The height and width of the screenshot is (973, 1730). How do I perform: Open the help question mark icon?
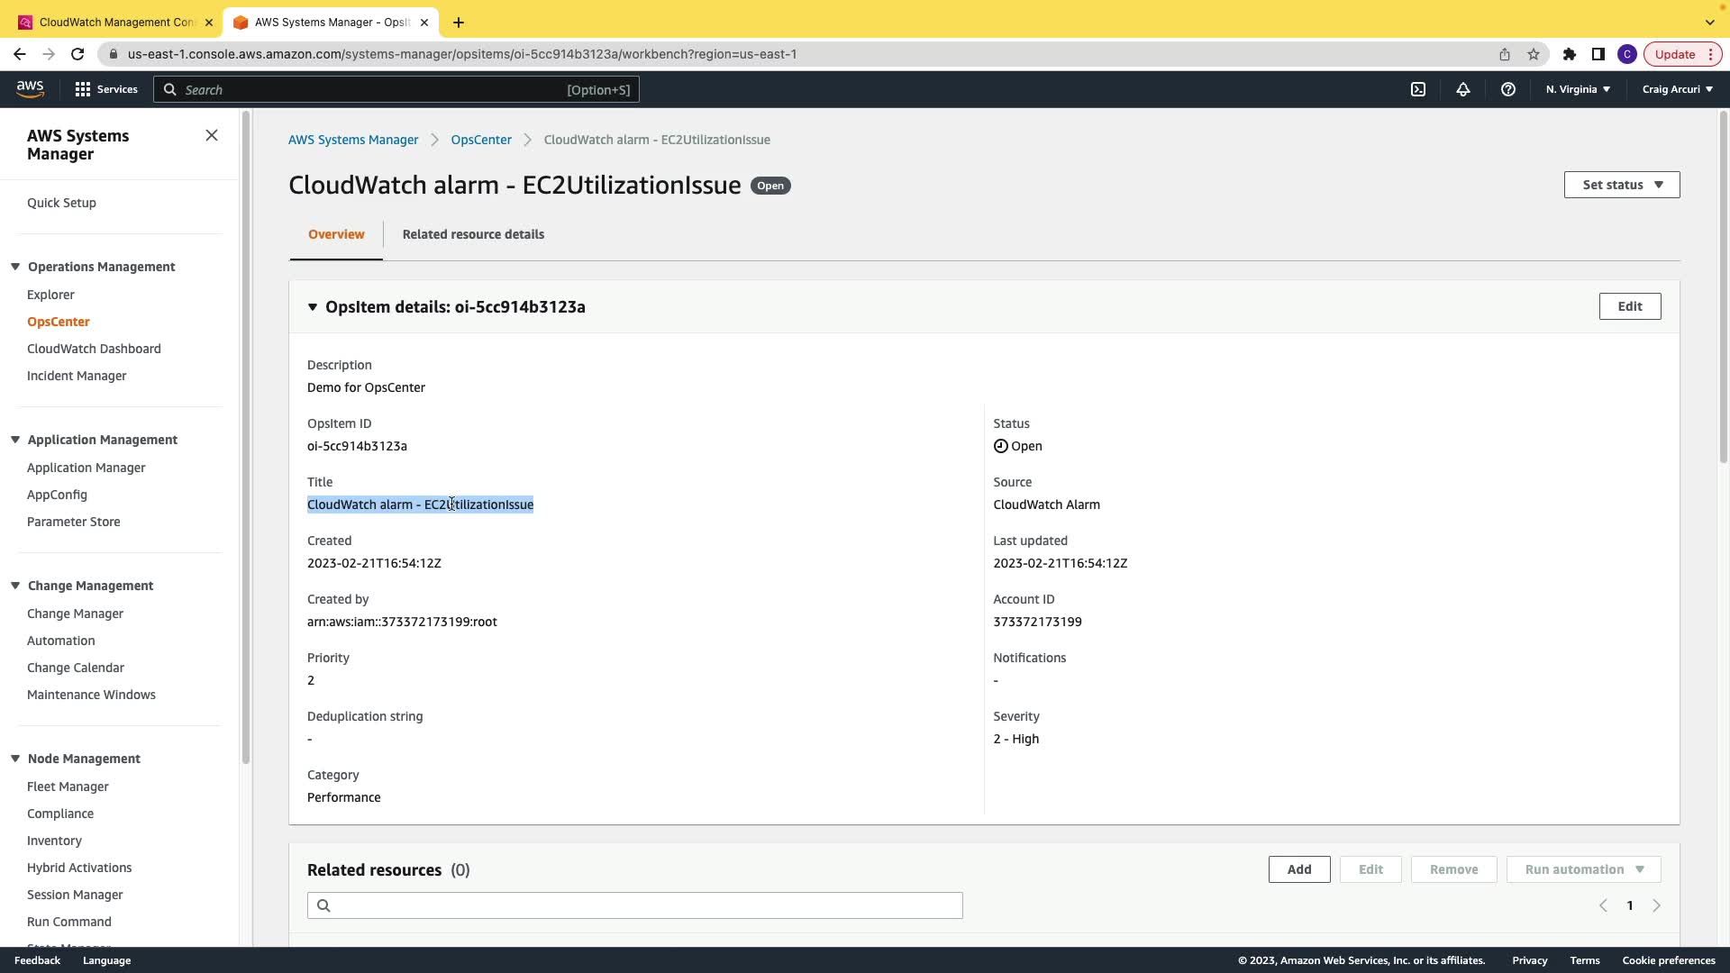point(1508,89)
